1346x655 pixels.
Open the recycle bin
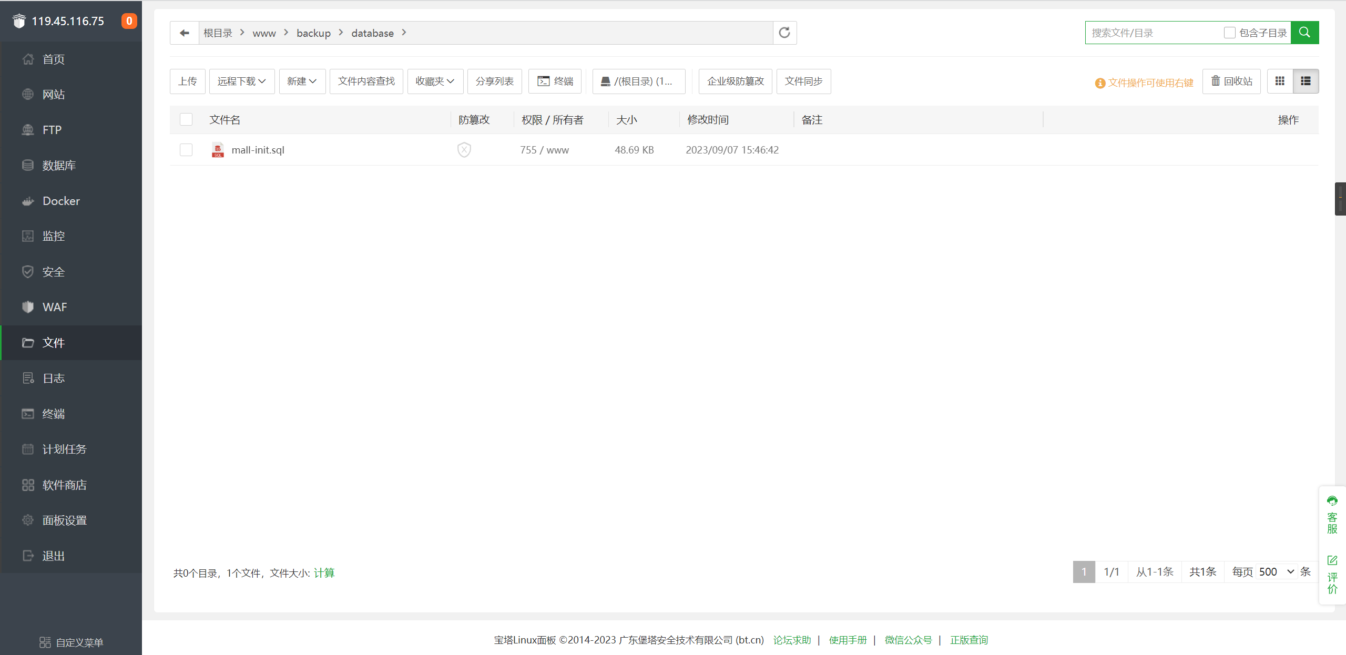point(1231,81)
